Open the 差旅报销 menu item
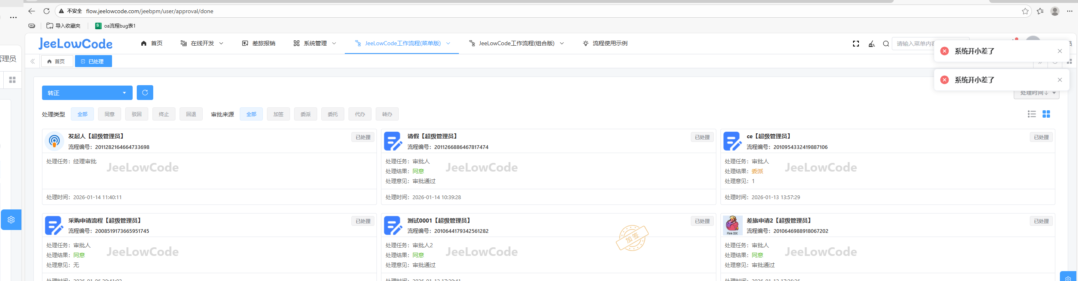 coord(259,44)
